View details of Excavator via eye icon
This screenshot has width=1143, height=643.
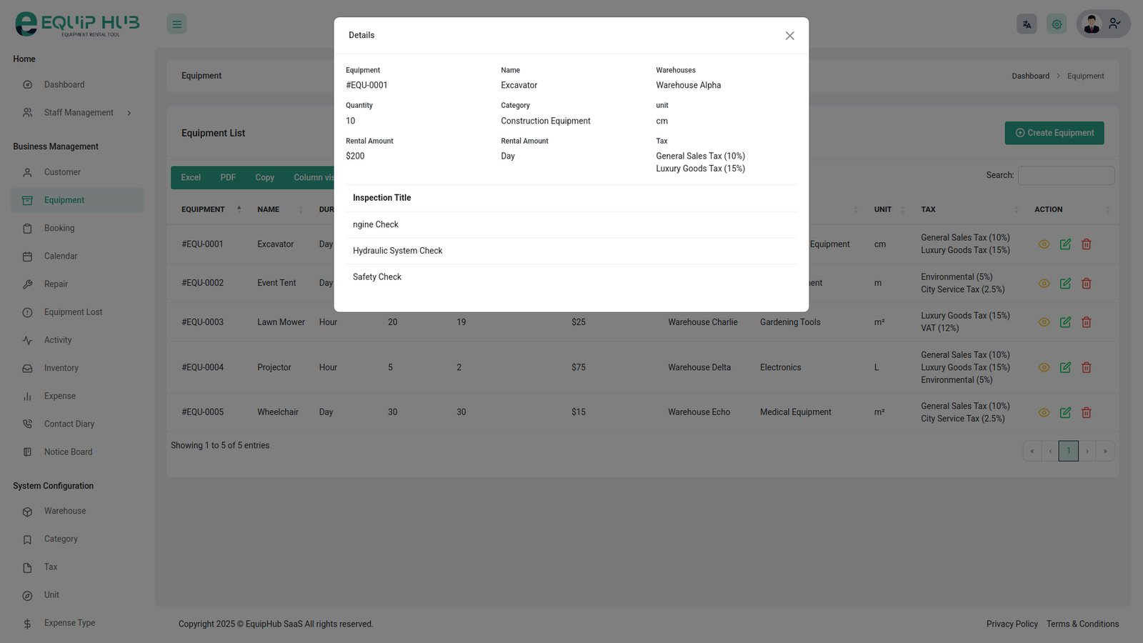(1044, 244)
